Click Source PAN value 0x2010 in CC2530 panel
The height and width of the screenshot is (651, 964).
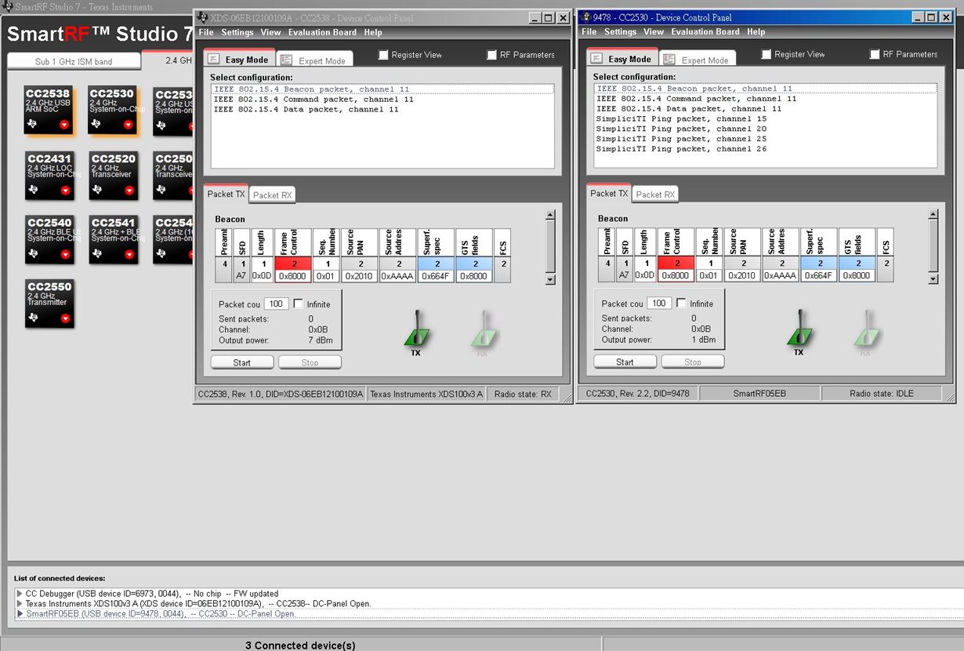coord(741,276)
